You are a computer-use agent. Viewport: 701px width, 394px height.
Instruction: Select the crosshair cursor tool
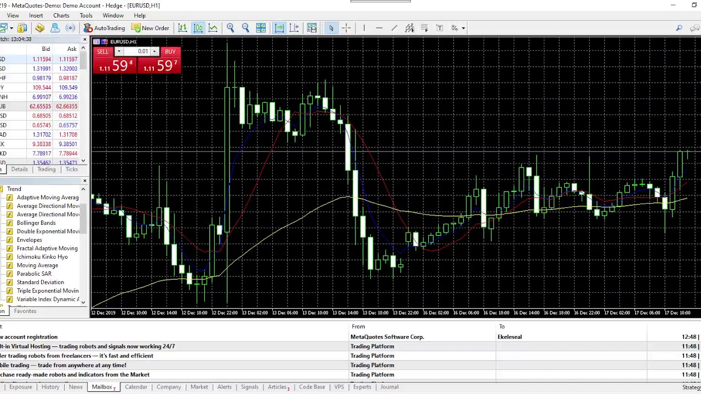[x=346, y=28]
